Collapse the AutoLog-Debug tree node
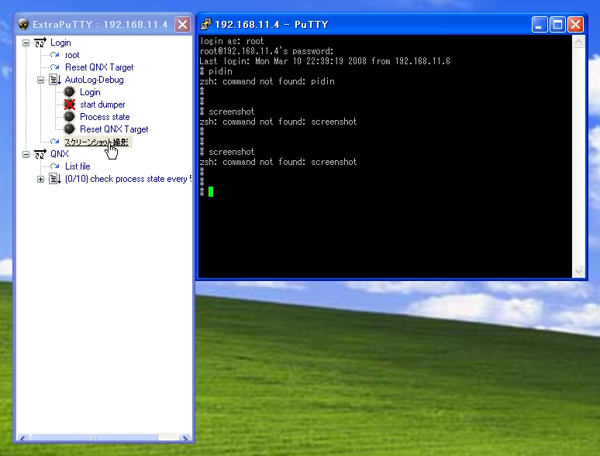 pos(40,80)
